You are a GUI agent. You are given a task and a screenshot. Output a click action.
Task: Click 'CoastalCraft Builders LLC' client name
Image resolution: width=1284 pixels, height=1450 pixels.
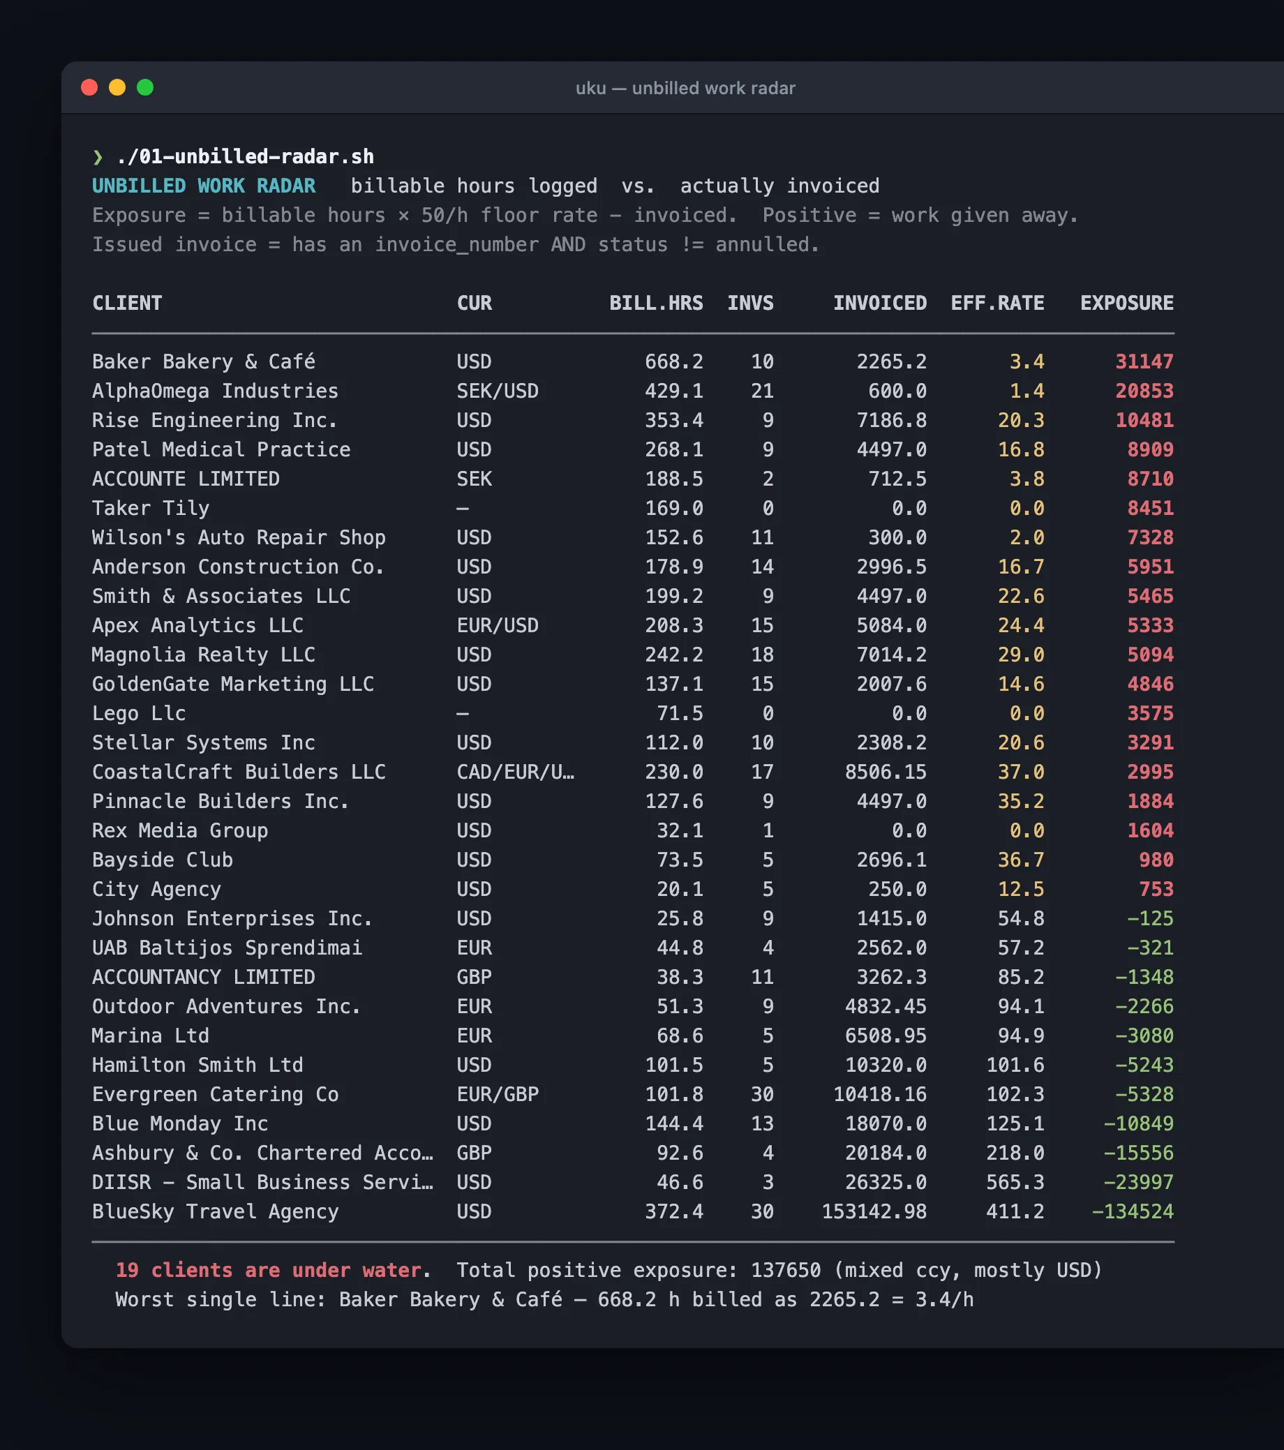239,772
